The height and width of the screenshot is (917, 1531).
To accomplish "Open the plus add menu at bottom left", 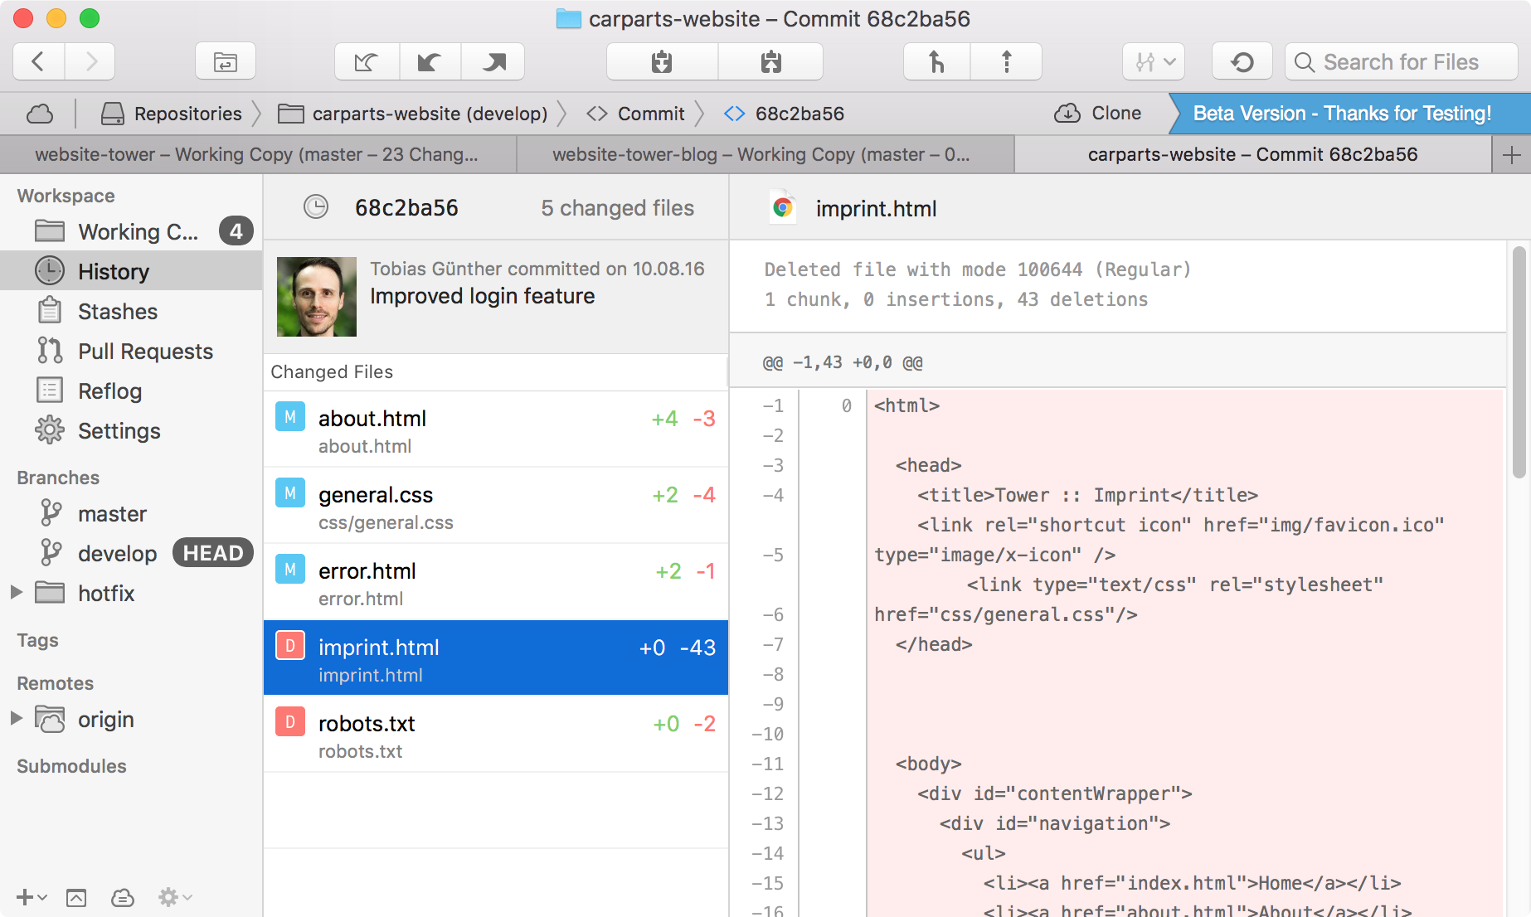I will coord(30,897).
